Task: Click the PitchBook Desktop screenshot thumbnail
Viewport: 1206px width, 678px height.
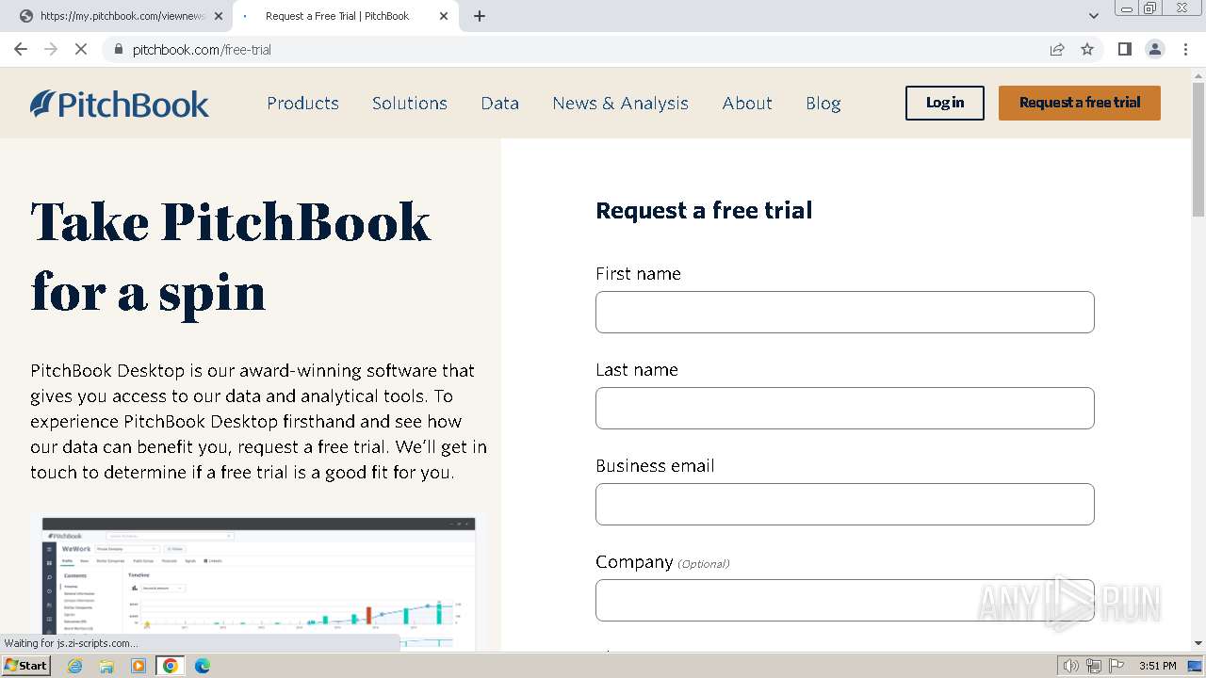Action: (259, 582)
